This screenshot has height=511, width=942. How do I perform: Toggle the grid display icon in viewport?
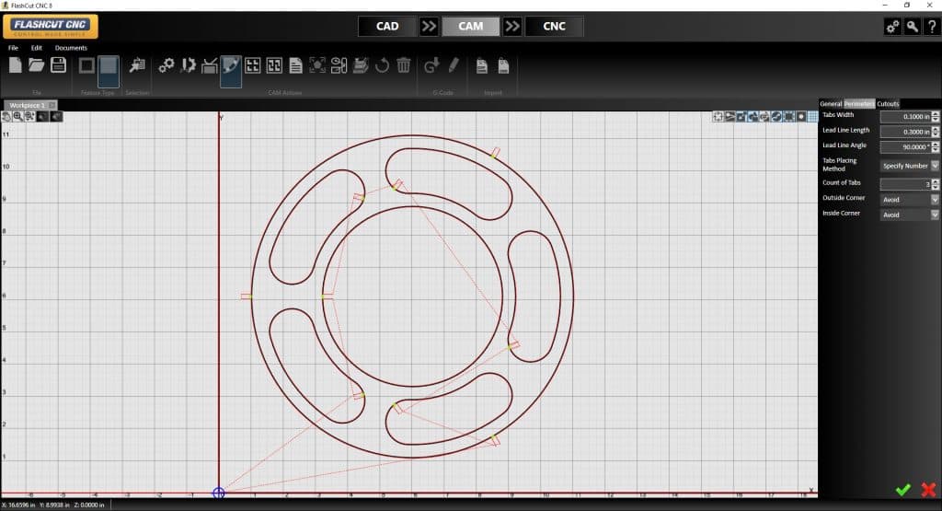coord(812,117)
